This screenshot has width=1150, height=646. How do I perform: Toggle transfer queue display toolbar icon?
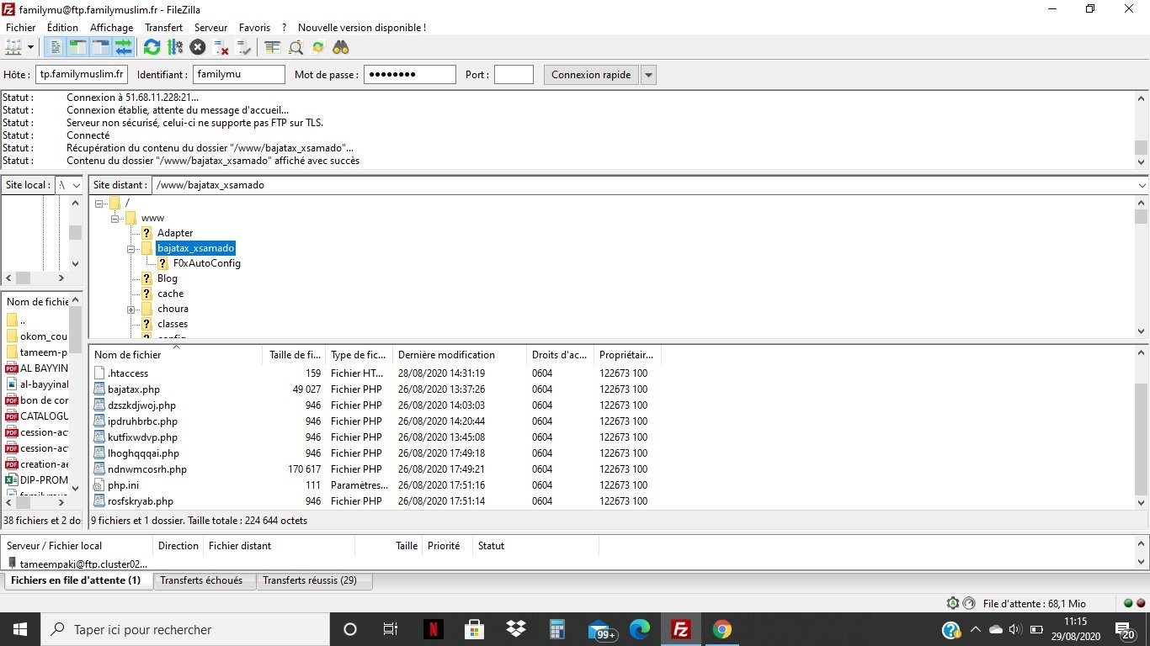(x=124, y=47)
